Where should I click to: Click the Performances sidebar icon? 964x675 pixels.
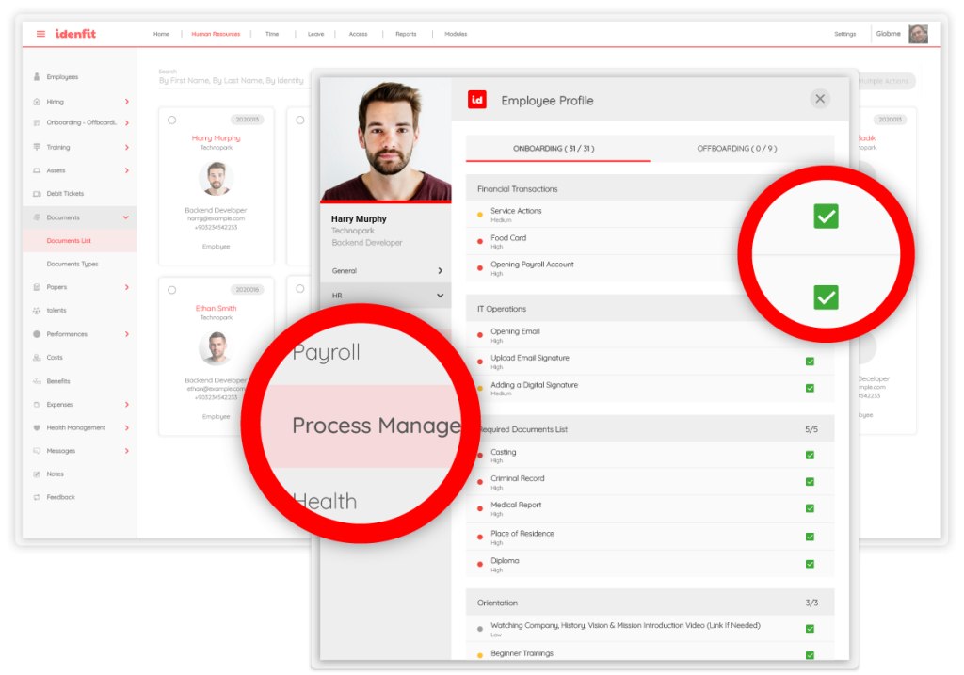(37, 334)
